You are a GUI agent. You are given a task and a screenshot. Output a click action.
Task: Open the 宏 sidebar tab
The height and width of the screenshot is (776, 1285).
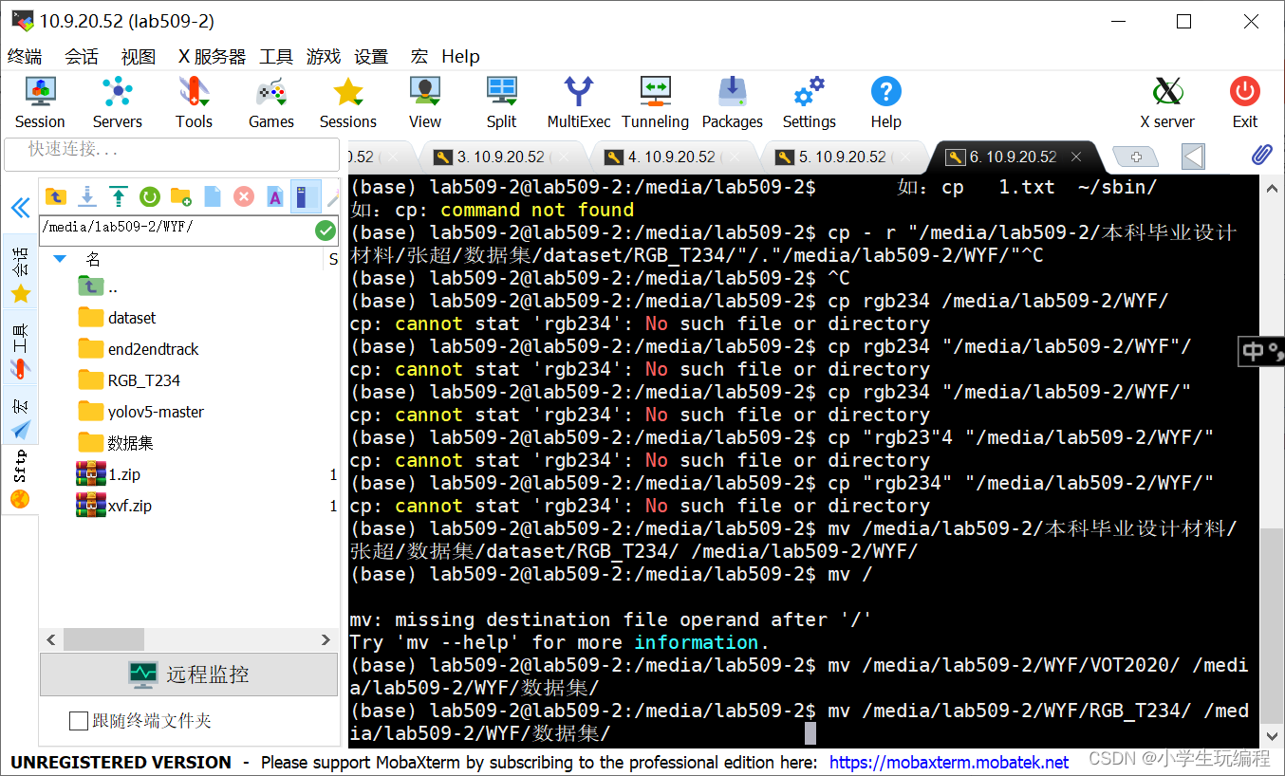point(20,415)
